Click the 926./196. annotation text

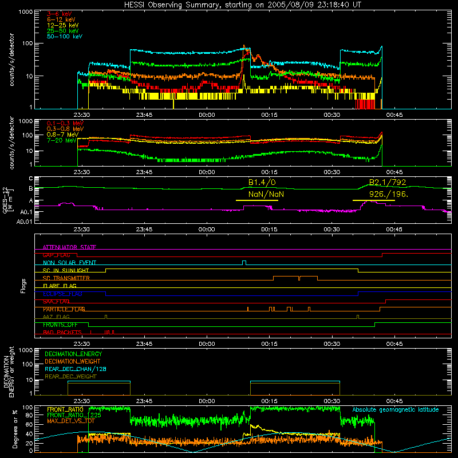coord(389,194)
